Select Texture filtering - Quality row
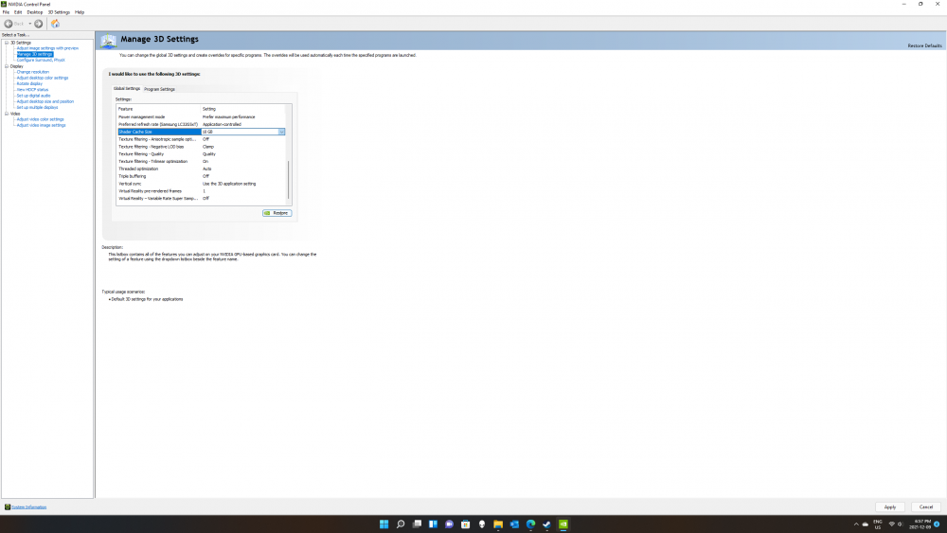This screenshot has height=533, width=947. click(x=202, y=154)
